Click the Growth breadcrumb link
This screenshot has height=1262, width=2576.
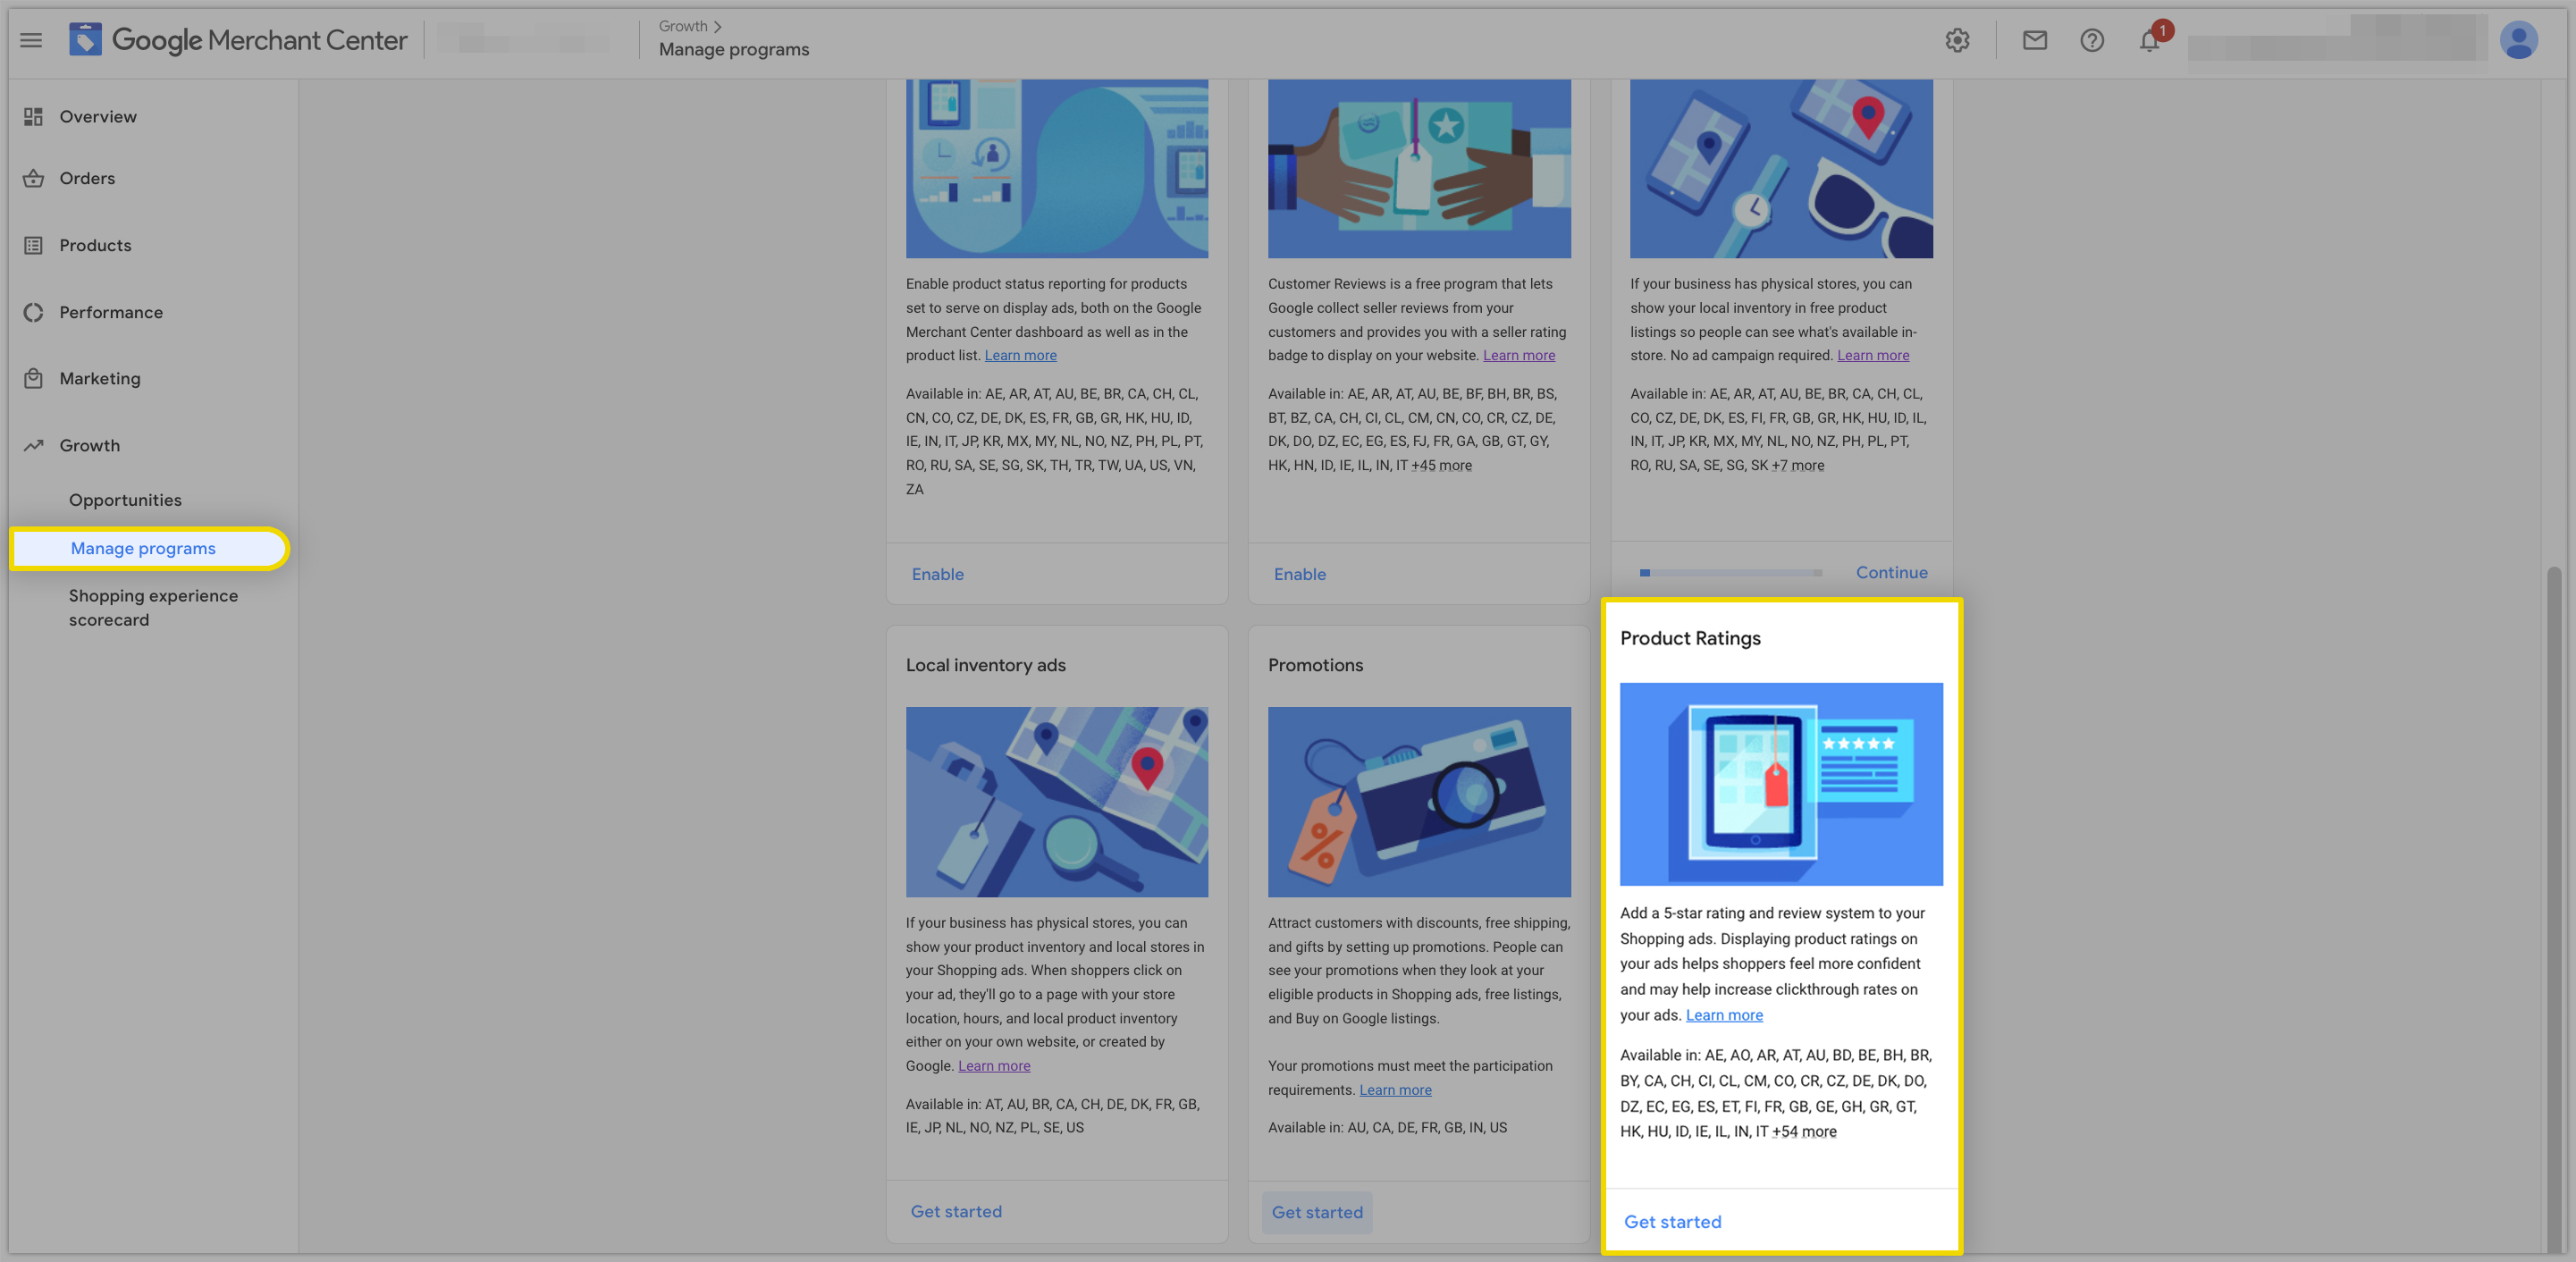pos(682,26)
